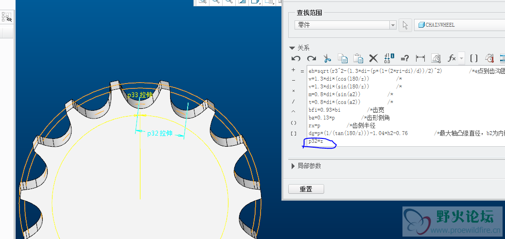Insert equals sign into relation
505x239 pixels.
pos(302,71)
